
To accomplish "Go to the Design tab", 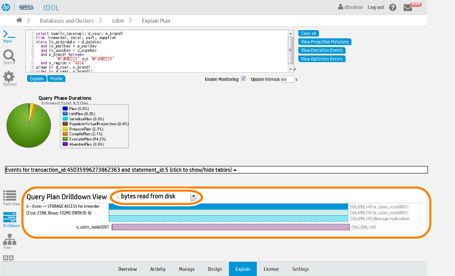I will [215, 269].
